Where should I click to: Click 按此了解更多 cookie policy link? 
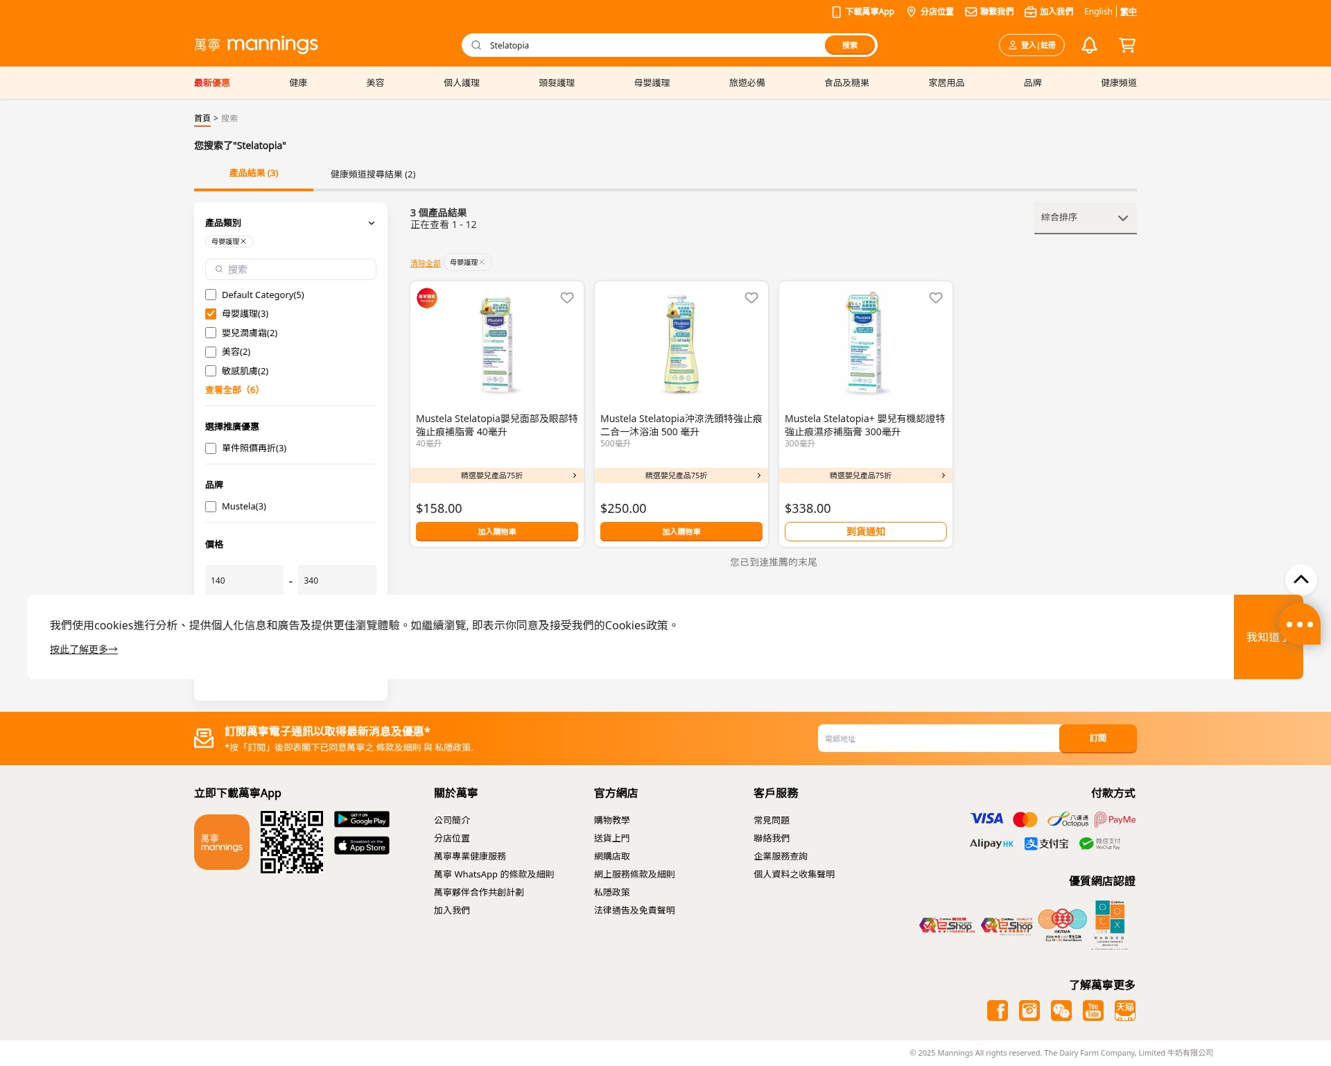tap(84, 649)
